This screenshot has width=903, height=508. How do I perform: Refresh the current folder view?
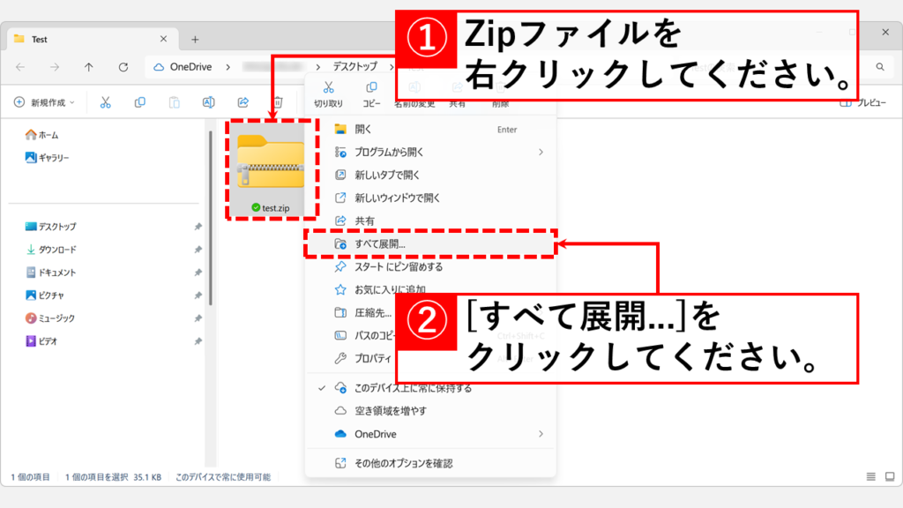click(x=123, y=67)
